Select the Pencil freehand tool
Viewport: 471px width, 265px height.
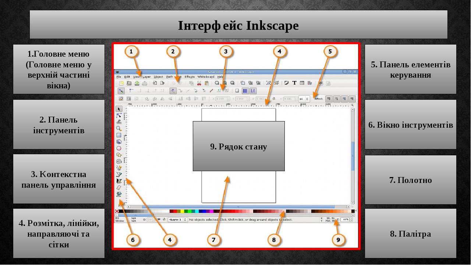119,168
